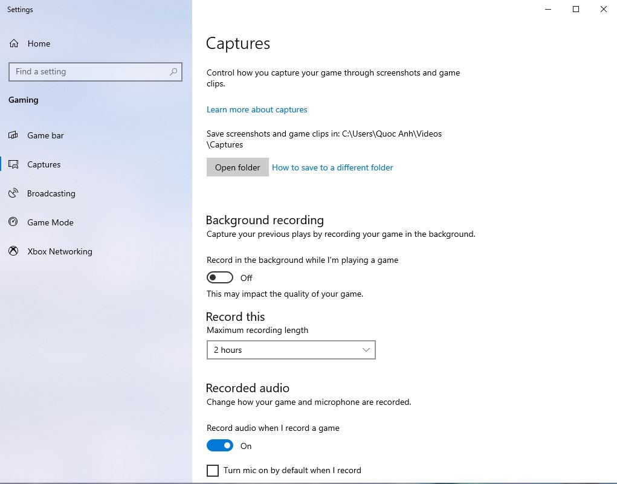Toggle background recording switch
Image resolution: width=617 pixels, height=484 pixels.
(219, 278)
